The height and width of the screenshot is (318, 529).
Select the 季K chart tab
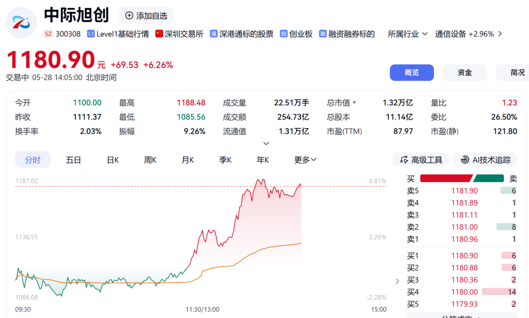tap(225, 159)
